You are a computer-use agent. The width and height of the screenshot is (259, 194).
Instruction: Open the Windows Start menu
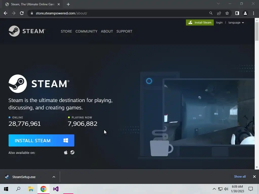[6, 189]
